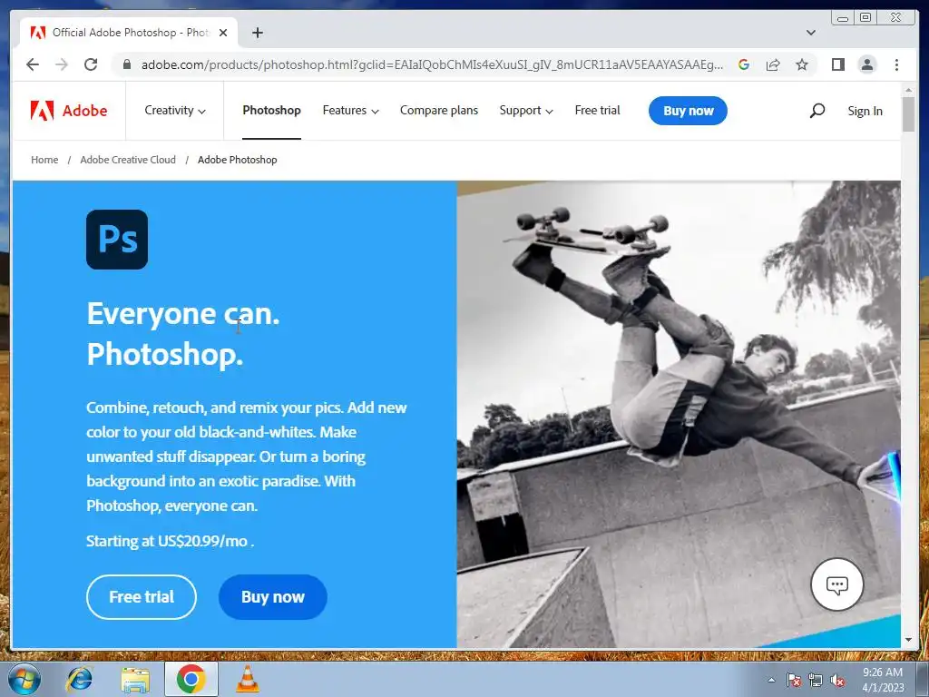Click the scrollbar down arrow

pyautogui.click(x=908, y=640)
